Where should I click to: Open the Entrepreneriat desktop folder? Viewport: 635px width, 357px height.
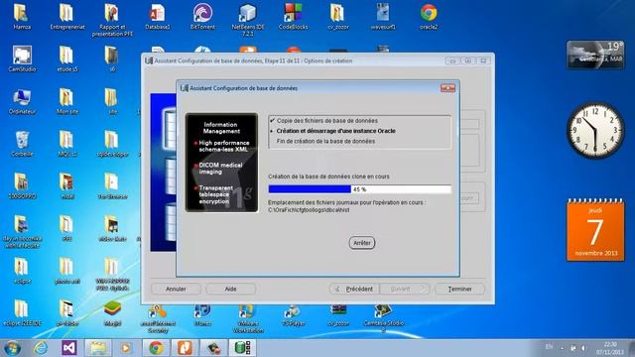67,17
